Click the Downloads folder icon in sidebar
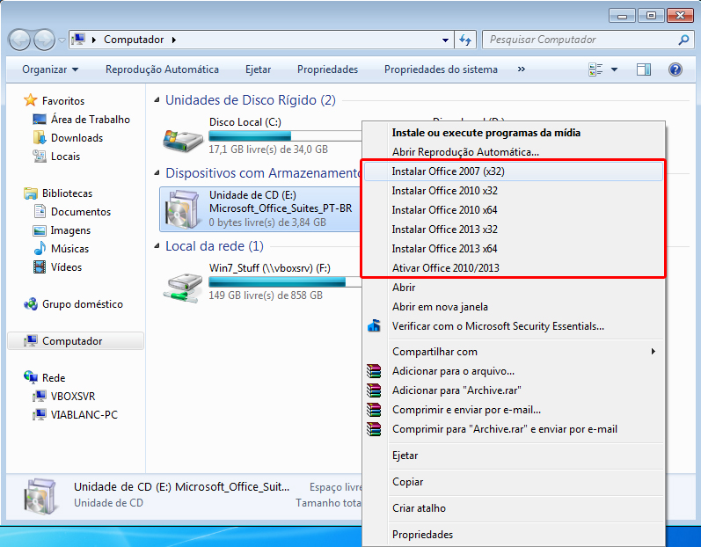 [40, 138]
